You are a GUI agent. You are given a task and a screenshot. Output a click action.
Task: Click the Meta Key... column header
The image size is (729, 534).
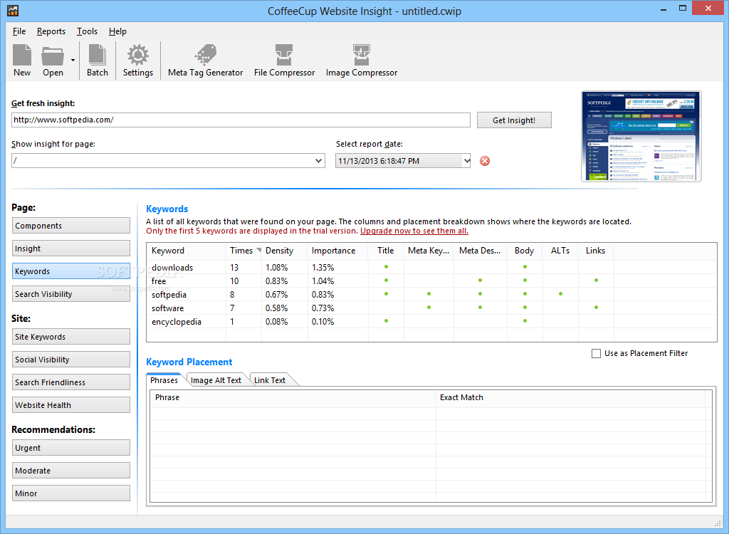pos(429,251)
